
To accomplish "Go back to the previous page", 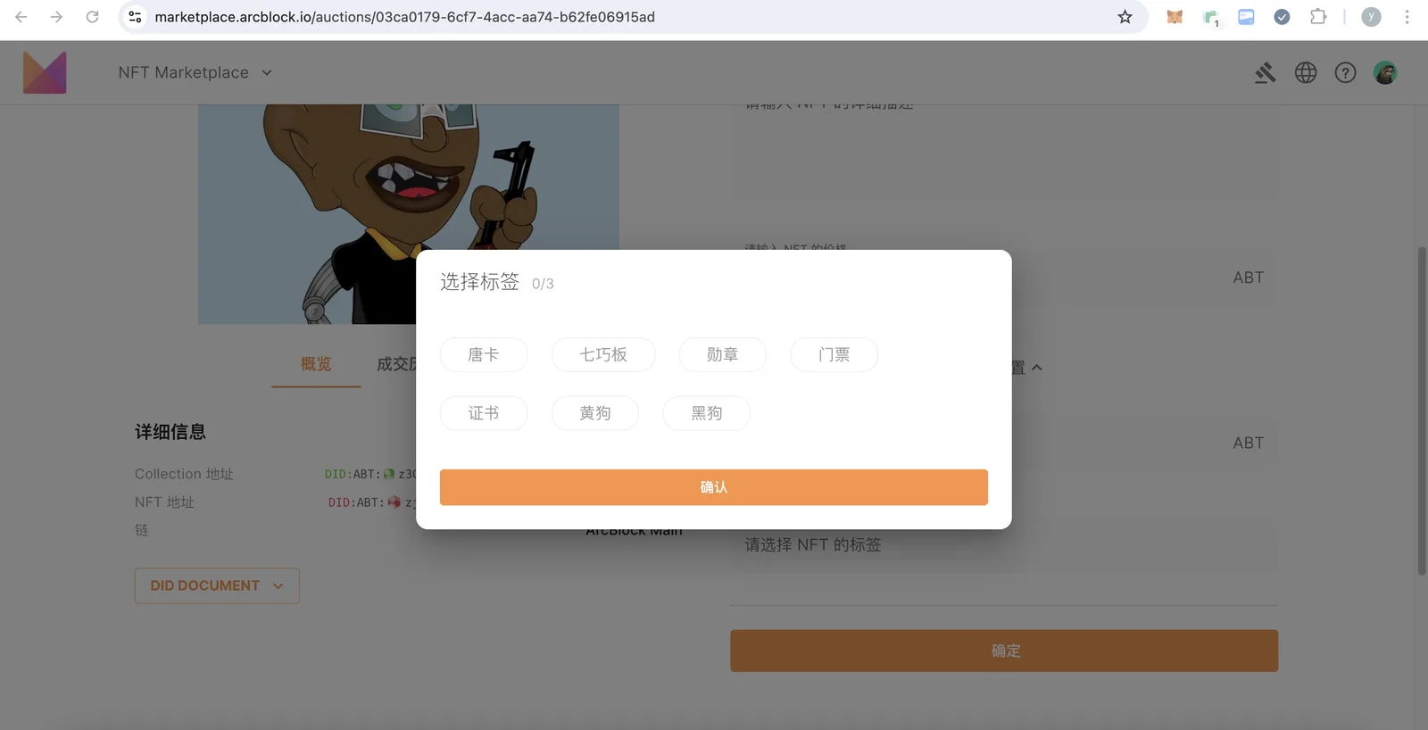I will [21, 17].
